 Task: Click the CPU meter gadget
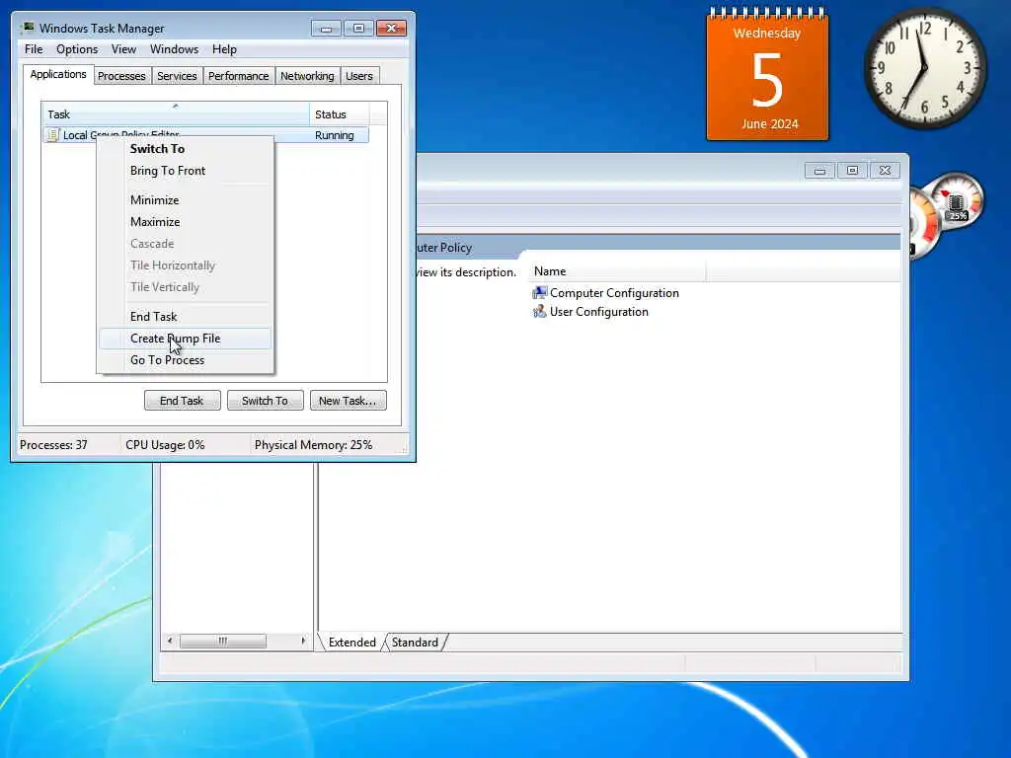pyautogui.click(x=947, y=216)
